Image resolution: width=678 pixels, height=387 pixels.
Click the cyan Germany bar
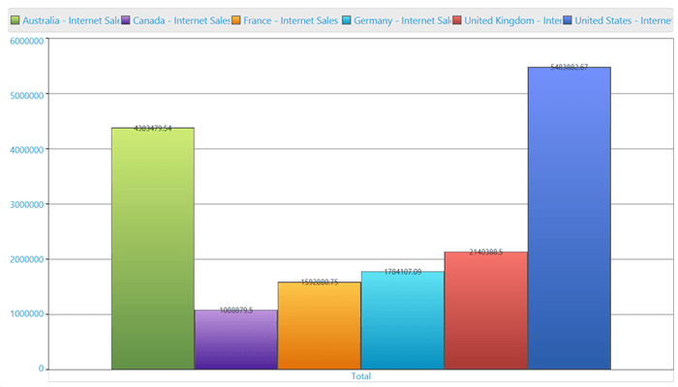point(403,320)
